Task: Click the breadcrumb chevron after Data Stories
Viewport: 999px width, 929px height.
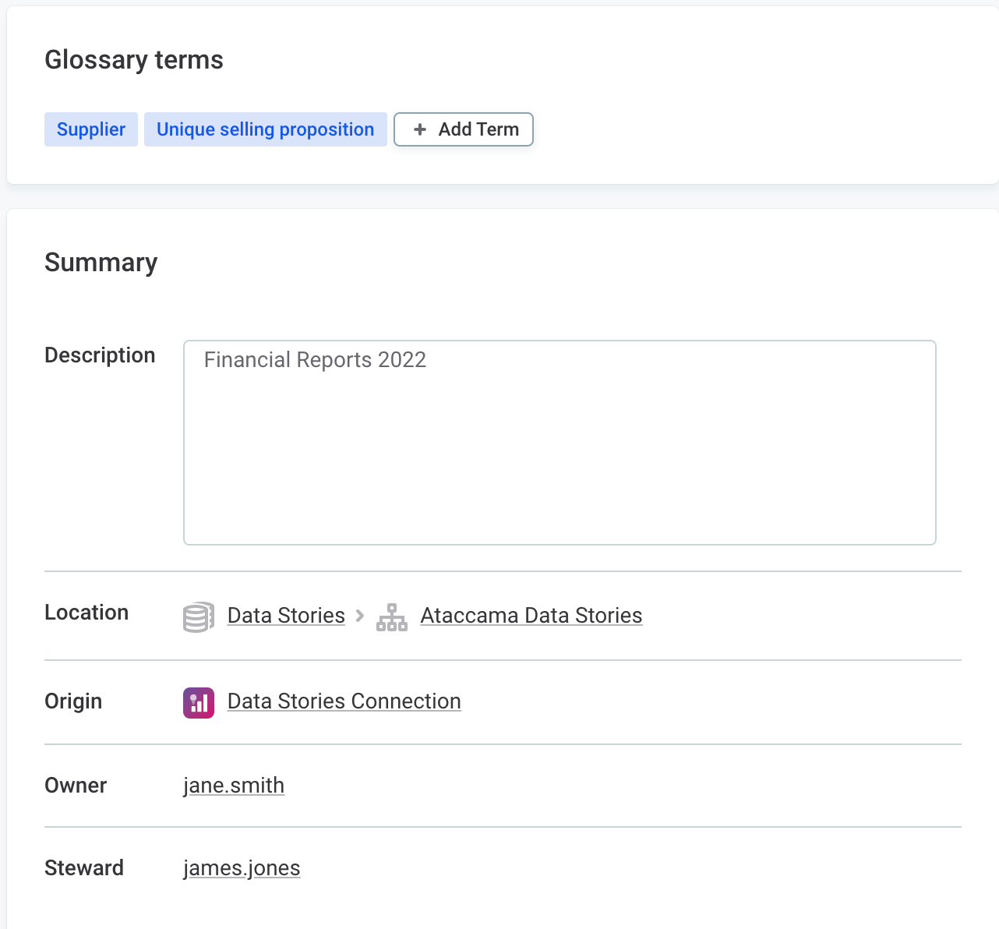Action: click(x=360, y=616)
